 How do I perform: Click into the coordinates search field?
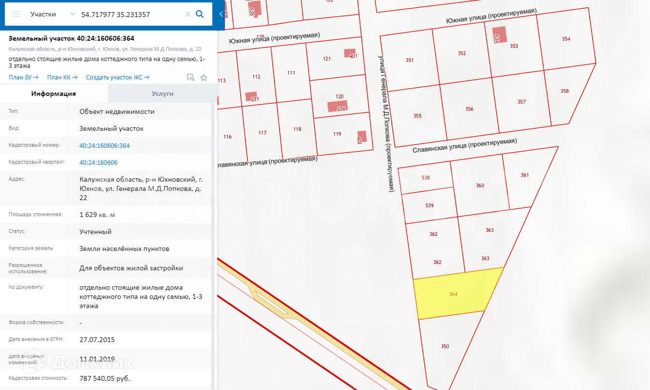pos(131,15)
